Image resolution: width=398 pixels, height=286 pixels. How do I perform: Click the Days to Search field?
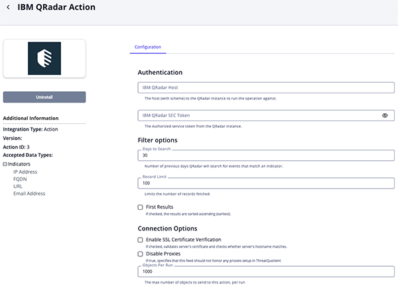tap(266, 156)
